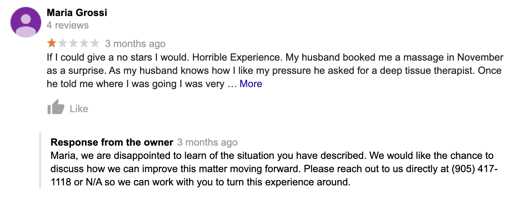Click the '4 reviews' count under the name
This screenshot has width=520, height=200.
pyautogui.click(x=68, y=25)
